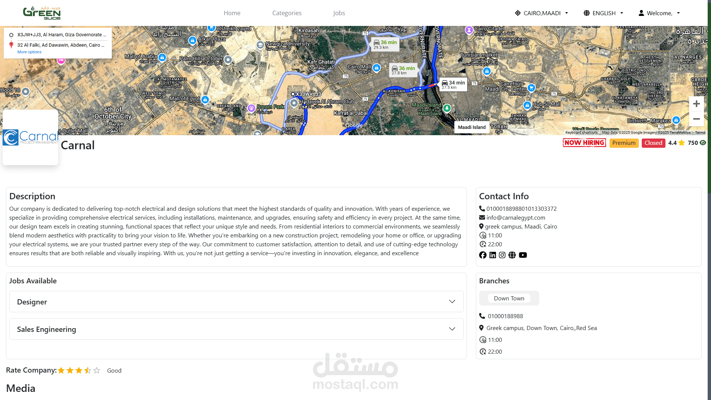Screen dimensions: 711x400
Task: Click the Green Guide logo
Action: 41,13
